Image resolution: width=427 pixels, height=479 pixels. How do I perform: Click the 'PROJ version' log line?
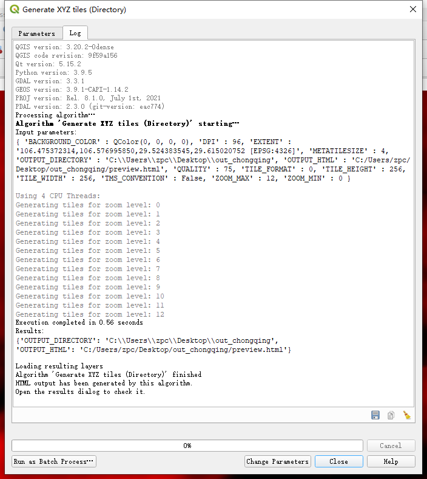88,98
